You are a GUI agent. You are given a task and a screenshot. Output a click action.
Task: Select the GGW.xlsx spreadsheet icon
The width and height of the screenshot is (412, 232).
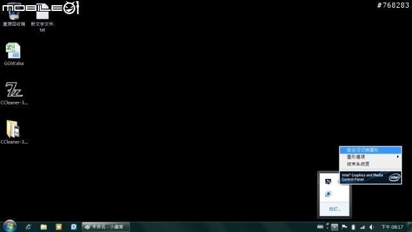point(14,54)
